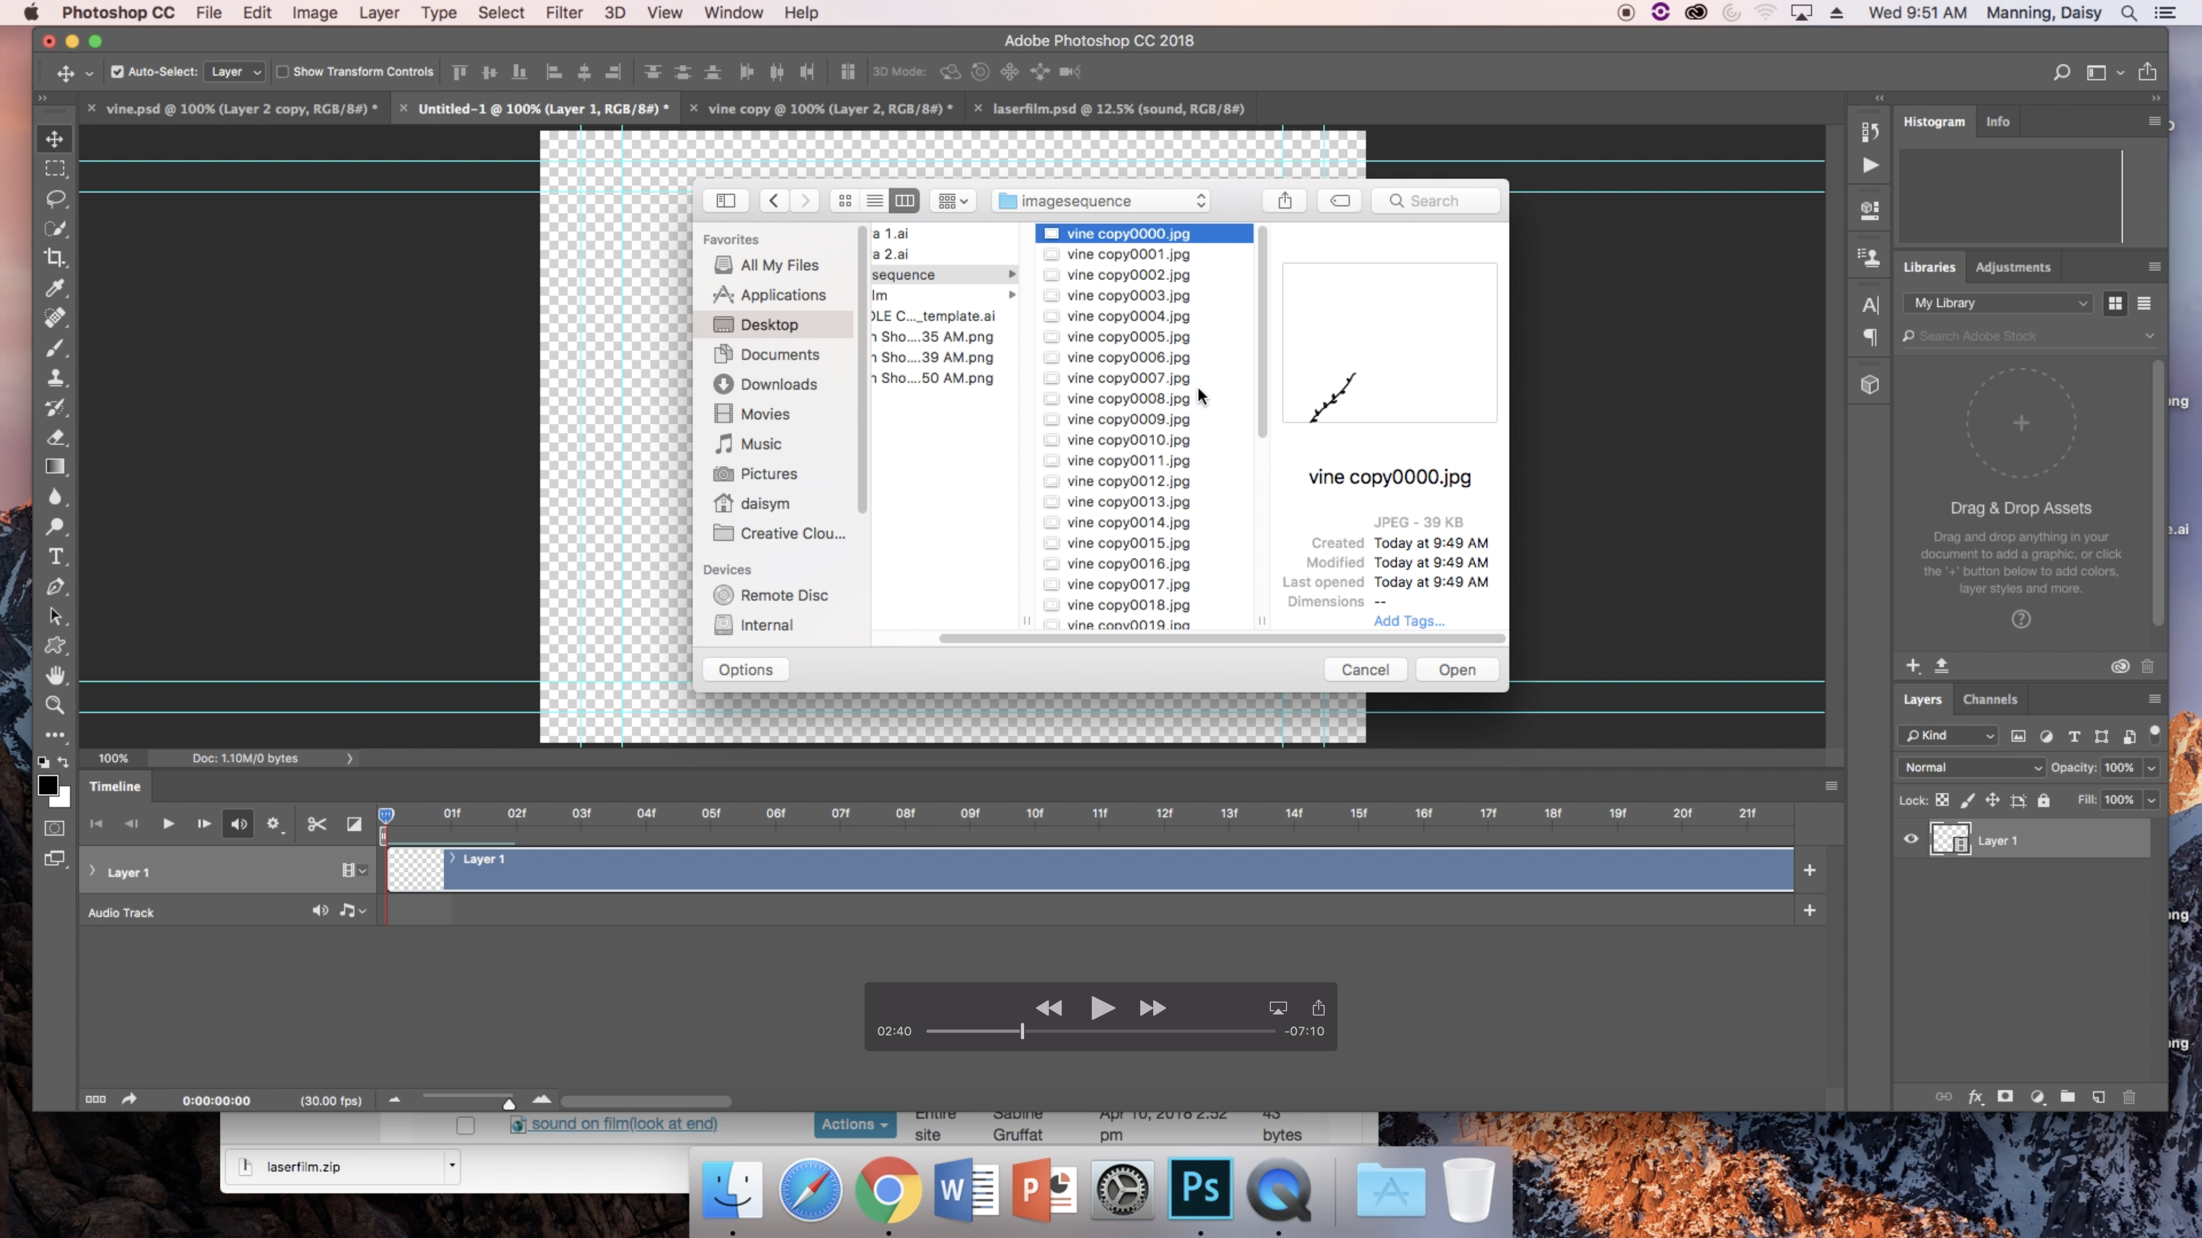
Task: Click the share icon in file dialog
Action: tap(1285, 201)
